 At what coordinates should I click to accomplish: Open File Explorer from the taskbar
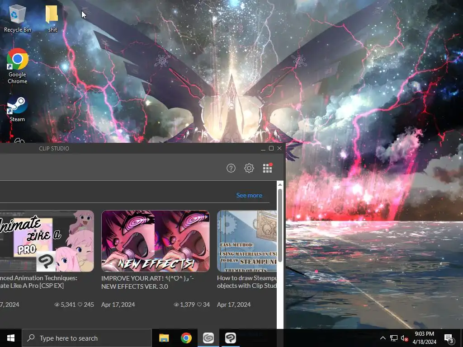click(x=164, y=338)
